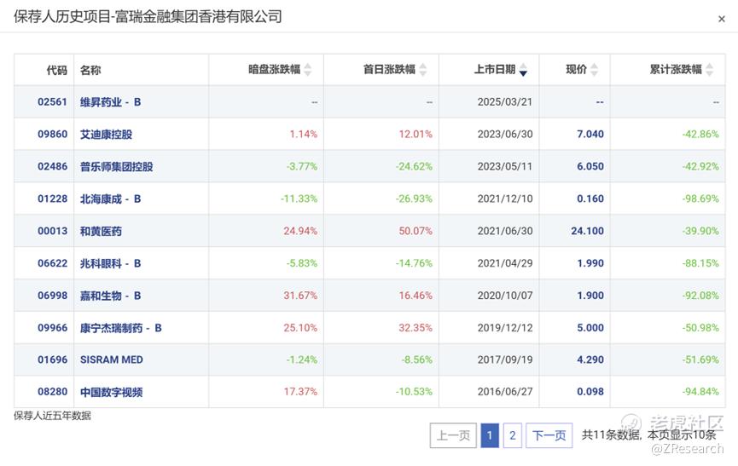Select listing date 2021/12/10

click(505, 198)
